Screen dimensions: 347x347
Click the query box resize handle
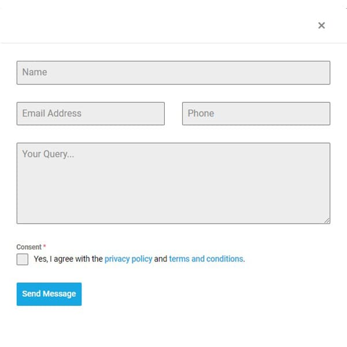tap(327, 220)
